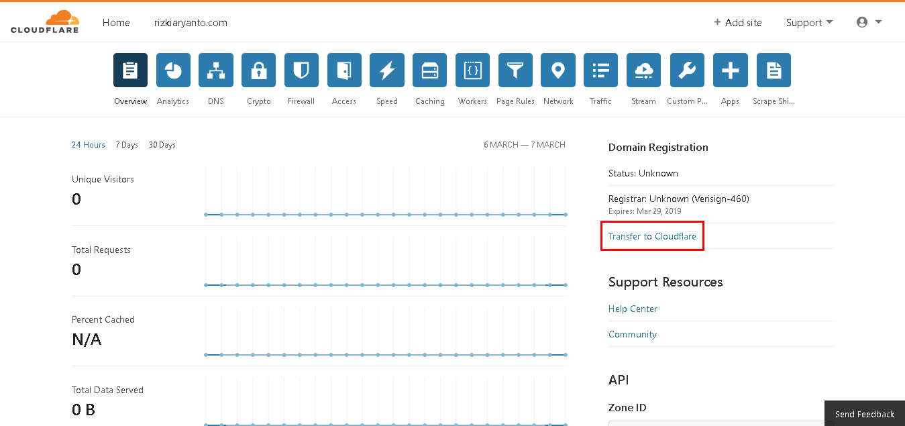Image resolution: width=905 pixels, height=426 pixels.
Task: Click the Total Data Served label
Action: [107, 390]
